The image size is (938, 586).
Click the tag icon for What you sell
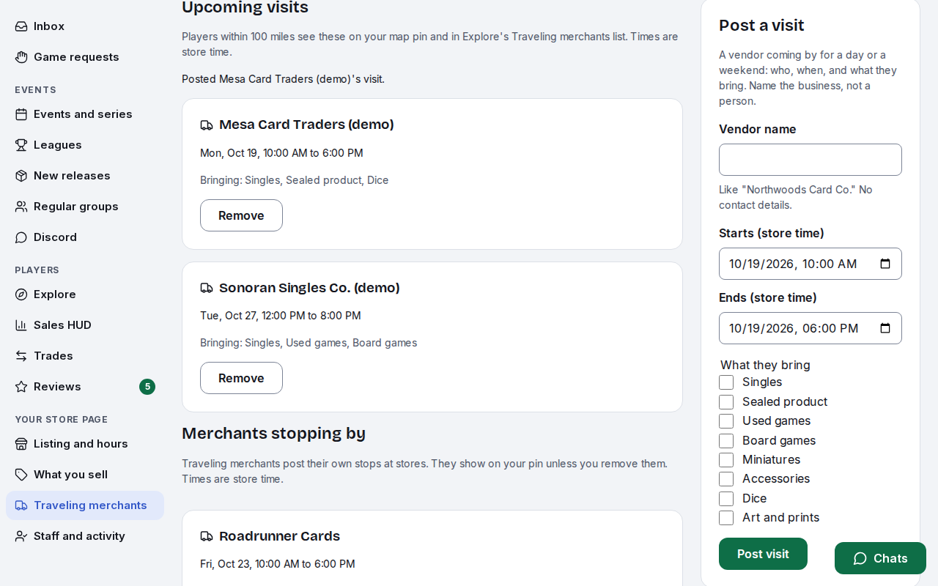pyautogui.click(x=21, y=475)
